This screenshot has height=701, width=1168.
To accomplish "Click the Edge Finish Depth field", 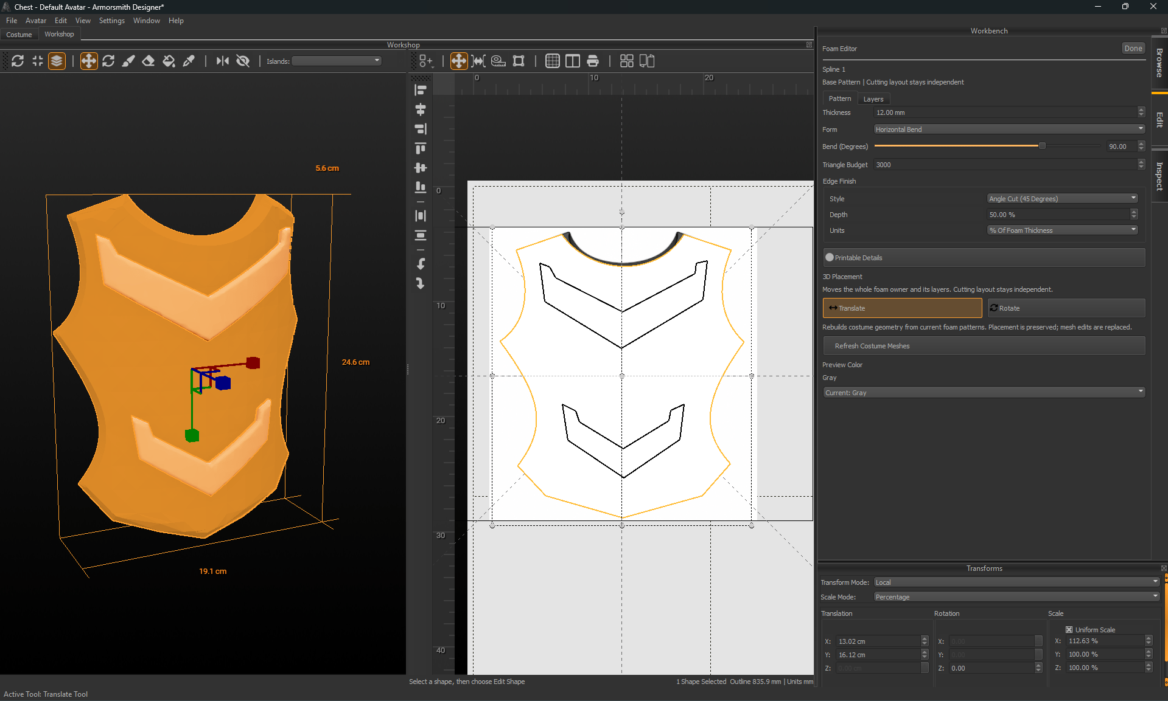I will point(1058,215).
